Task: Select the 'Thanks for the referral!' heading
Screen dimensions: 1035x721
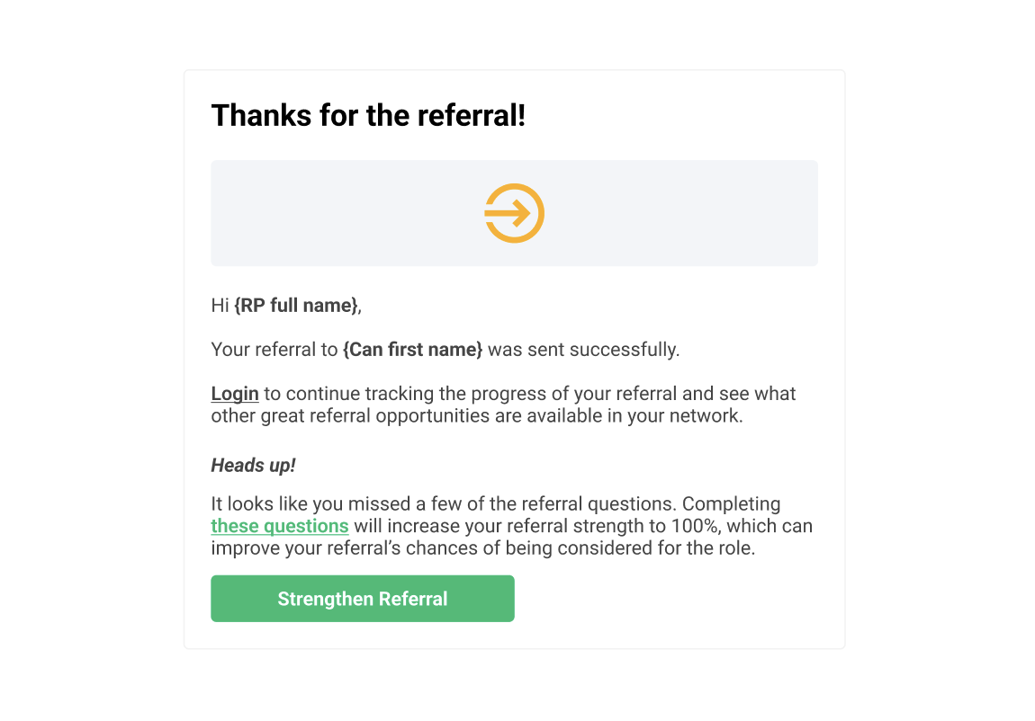Action: tap(368, 115)
